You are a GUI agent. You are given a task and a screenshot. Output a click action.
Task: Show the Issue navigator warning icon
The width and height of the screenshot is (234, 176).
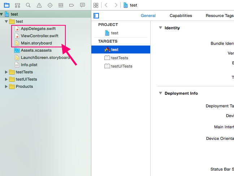click(x=39, y=5)
